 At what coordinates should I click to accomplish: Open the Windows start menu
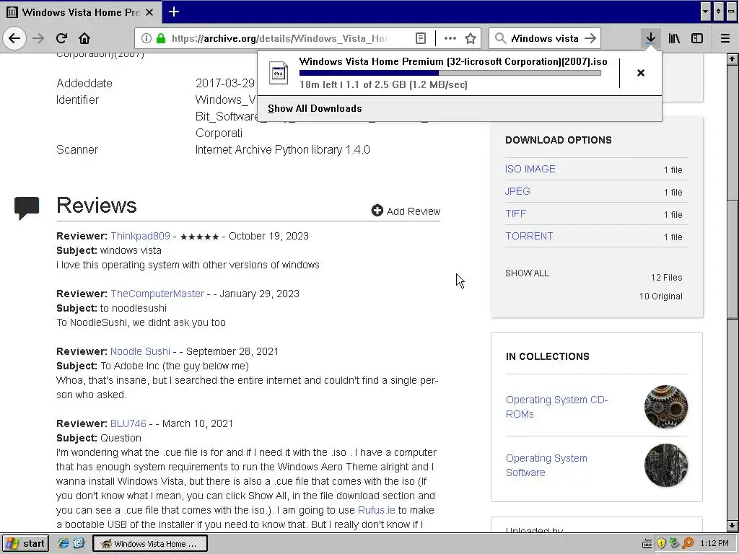coord(25,544)
